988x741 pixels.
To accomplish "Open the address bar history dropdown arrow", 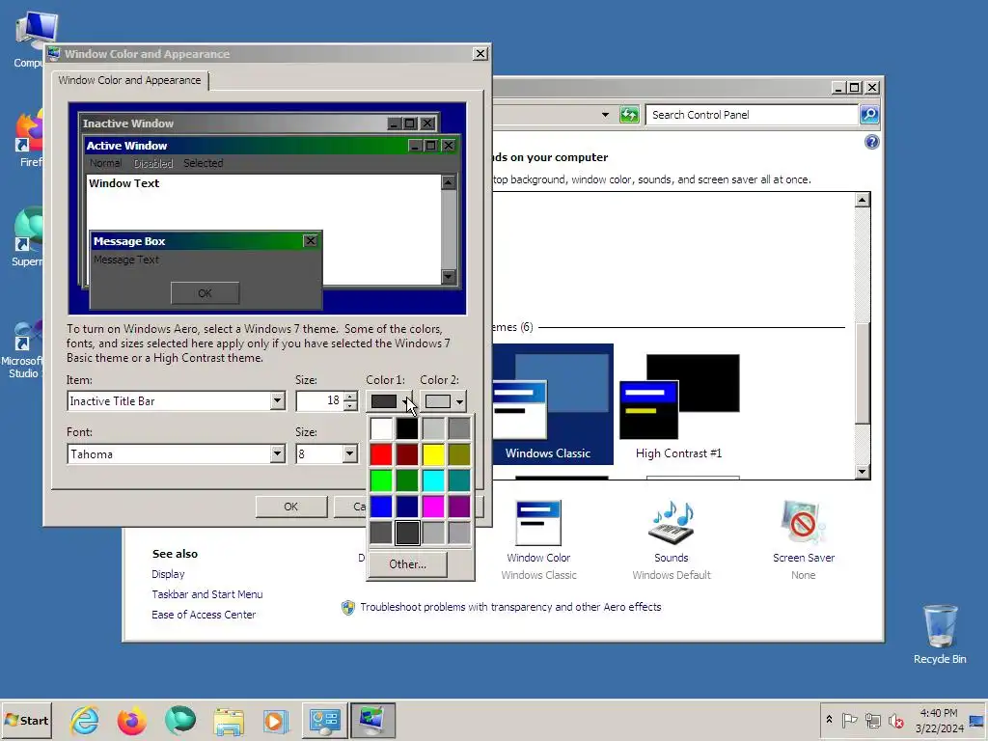I will [605, 115].
